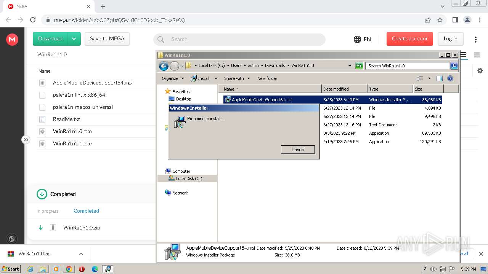Click the Log in button

(451, 39)
